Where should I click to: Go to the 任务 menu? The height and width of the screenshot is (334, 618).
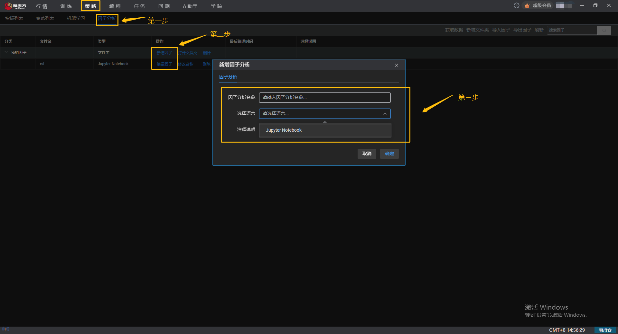click(139, 6)
